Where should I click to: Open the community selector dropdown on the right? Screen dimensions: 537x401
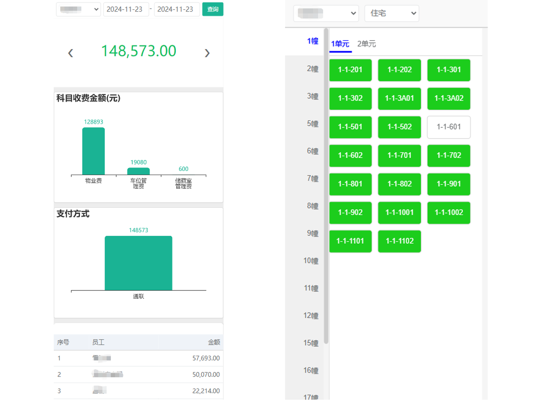[325, 13]
